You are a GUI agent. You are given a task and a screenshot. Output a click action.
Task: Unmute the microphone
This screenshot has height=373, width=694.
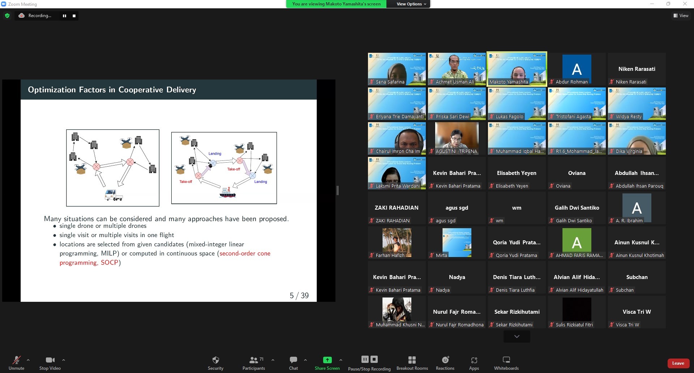tap(16, 360)
